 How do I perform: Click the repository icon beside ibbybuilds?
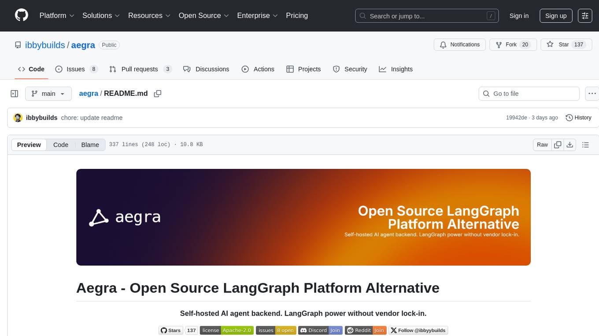(18, 45)
